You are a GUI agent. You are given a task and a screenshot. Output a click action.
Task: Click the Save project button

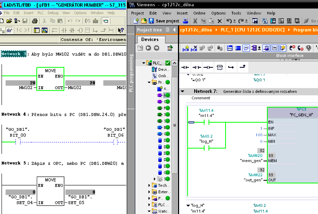coord(164,21)
